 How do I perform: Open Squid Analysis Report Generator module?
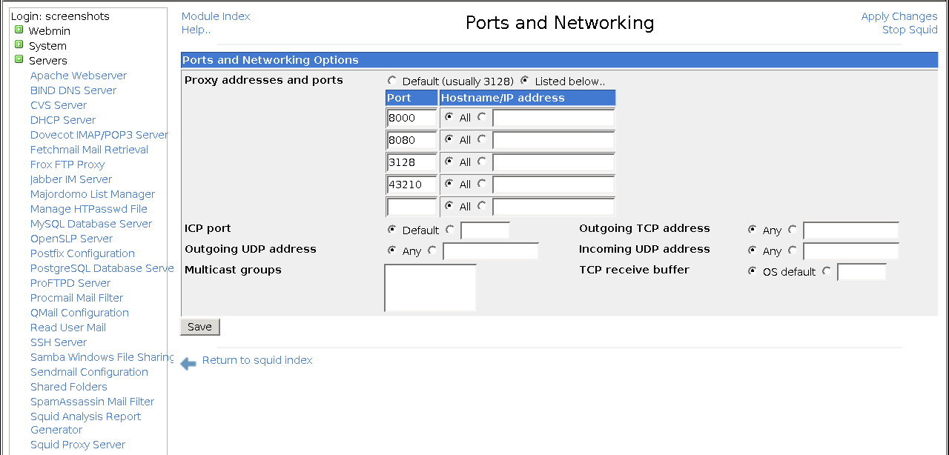85,423
